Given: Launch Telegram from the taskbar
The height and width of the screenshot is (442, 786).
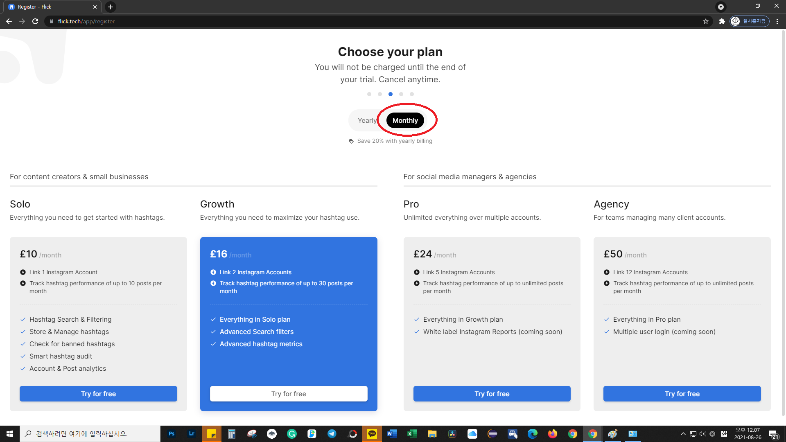Looking at the screenshot, I should pos(332,434).
